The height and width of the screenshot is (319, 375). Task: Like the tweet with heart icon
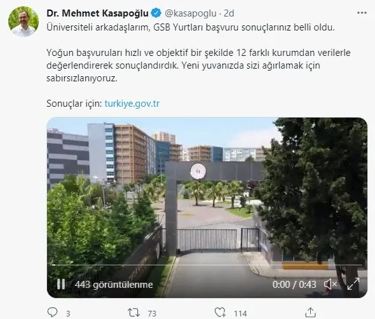coord(220,312)
